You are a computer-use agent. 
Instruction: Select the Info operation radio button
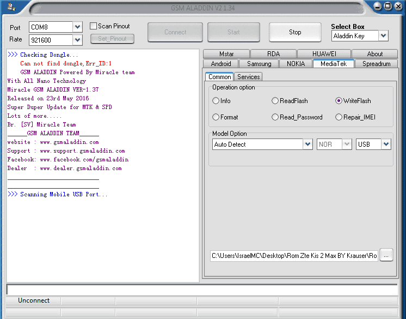pos(216,101)
